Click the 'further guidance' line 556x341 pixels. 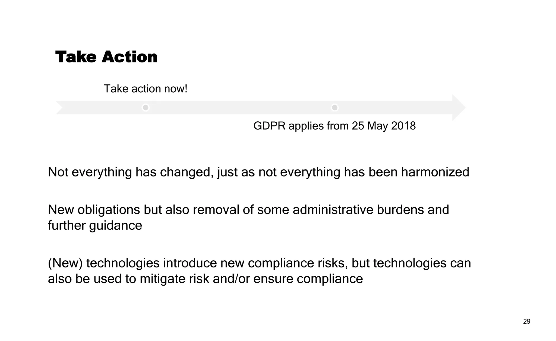(95, 225)
